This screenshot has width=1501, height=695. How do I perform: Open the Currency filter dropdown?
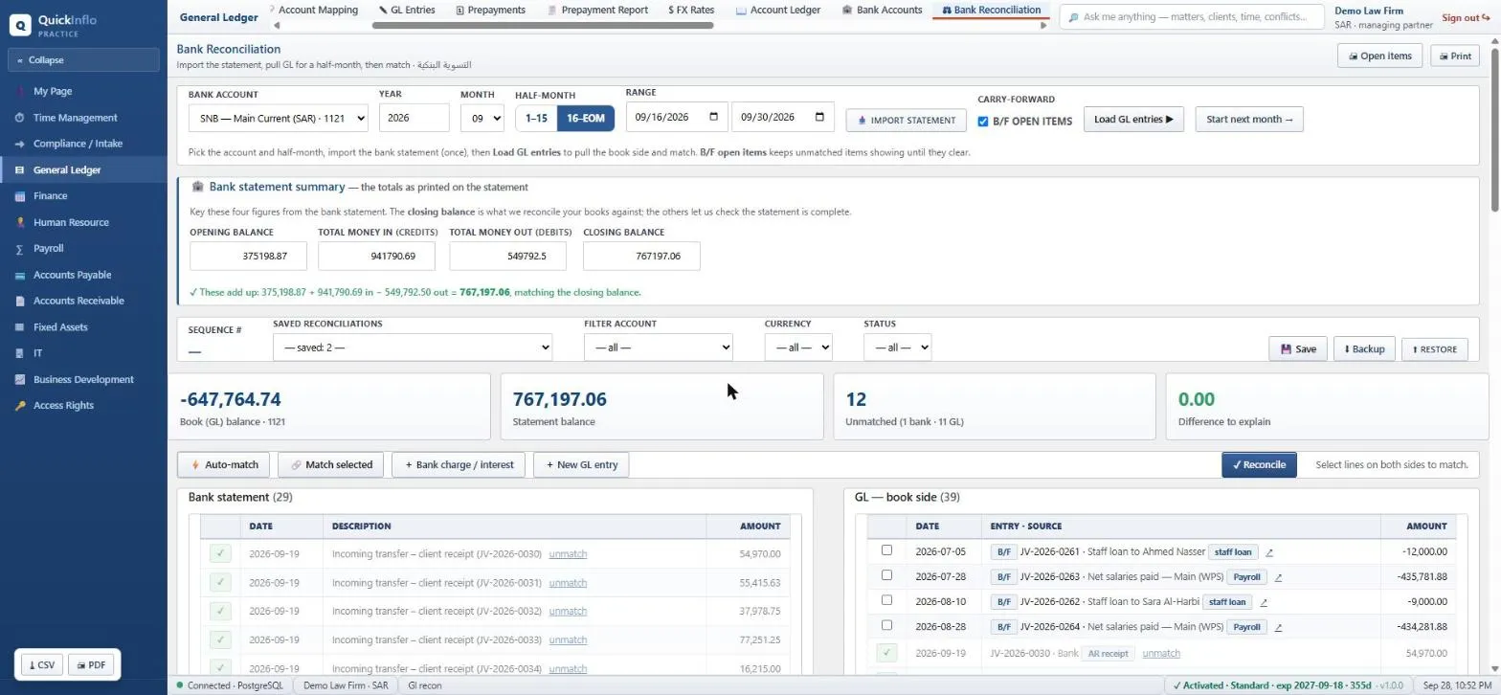[798, 347]
